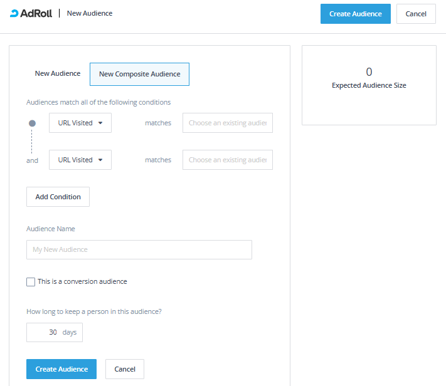Viewport: 446px width, 386px height.
Task: Click Cancel in the page header
Action: tap(415, 14)
